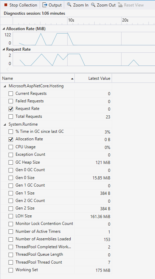Select the Working Set value 175 MiB
The image size is (155, 279).
pyautogui.click(x=103, y=270)
